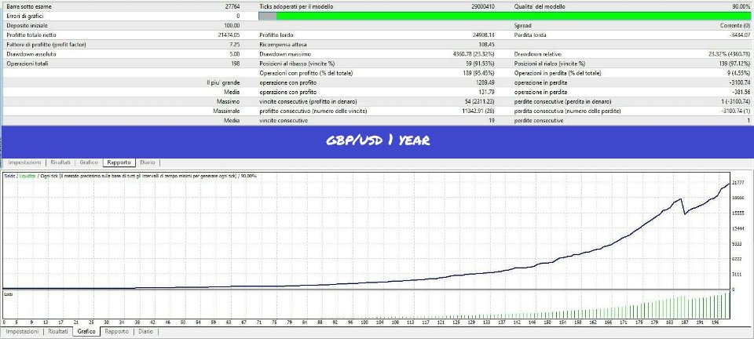Click the 'GBP/USD 1 YEAR' blue banner title
Image resolution: width=754 pixels, height=339 pixels.
pos(378,140)
